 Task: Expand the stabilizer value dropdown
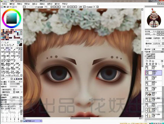tap(97, 7)
